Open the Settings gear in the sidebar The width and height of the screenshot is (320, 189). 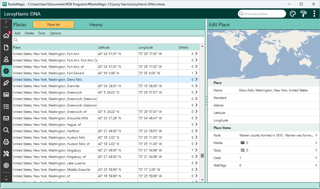[6, 165]
